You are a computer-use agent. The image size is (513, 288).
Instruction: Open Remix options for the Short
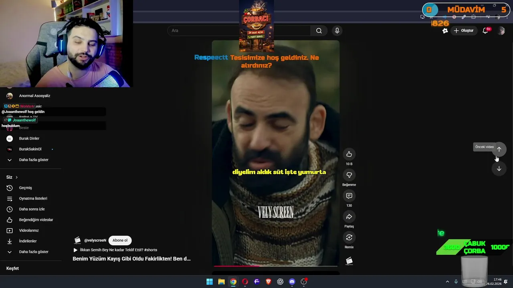349,238
